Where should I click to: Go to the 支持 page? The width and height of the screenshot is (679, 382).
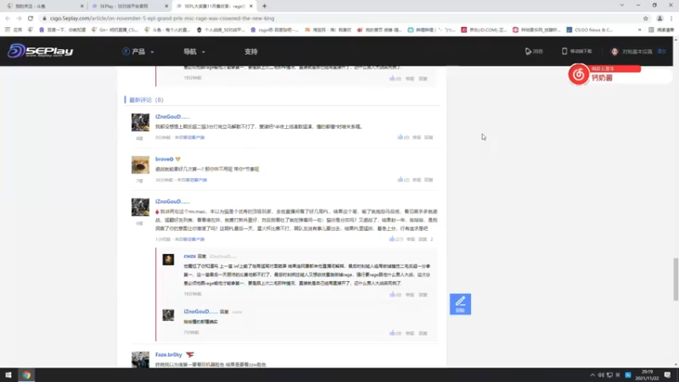[250, 52]
